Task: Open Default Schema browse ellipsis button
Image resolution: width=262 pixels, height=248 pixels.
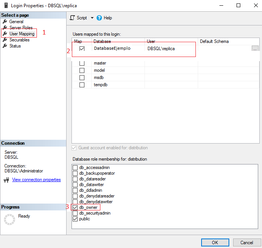Action: [255, 49]
